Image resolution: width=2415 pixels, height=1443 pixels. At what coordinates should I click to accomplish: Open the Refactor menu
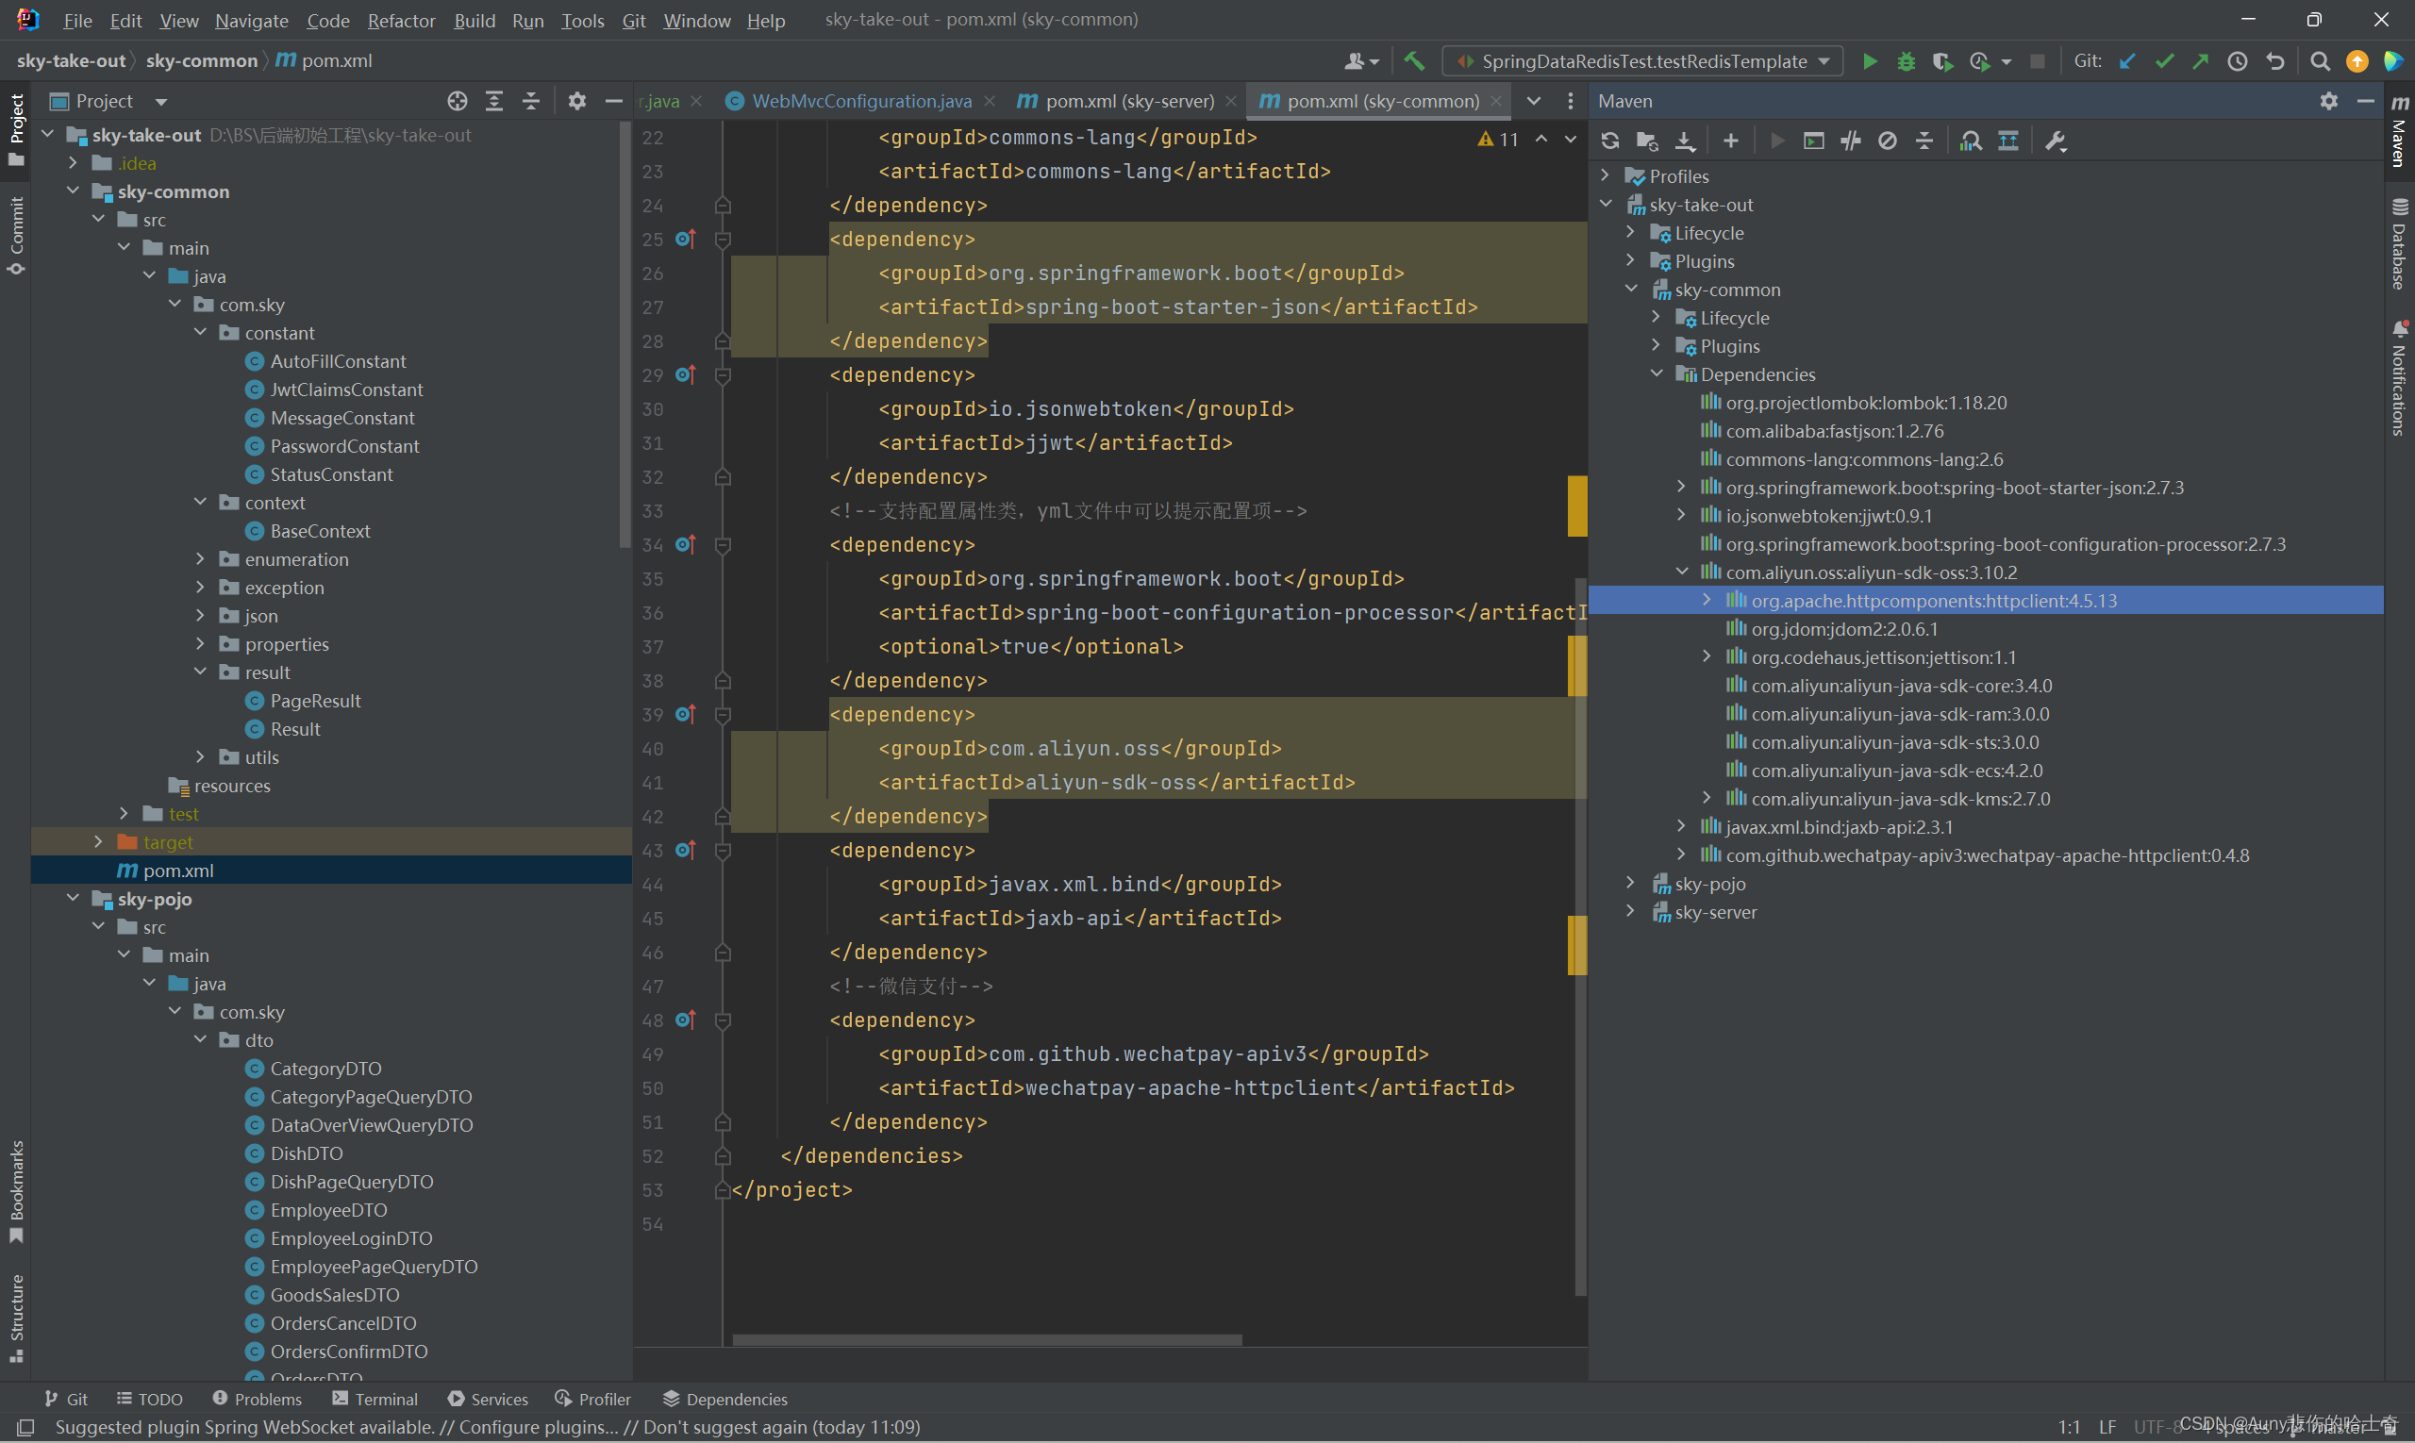(401, 21)
